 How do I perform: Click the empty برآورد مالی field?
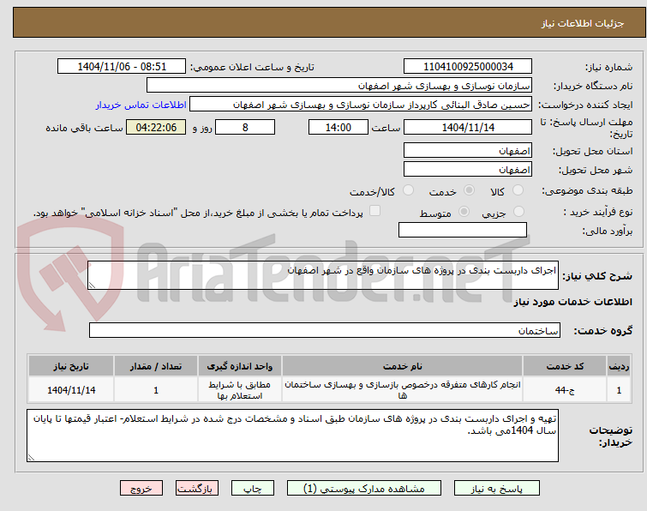coord(463,230)
